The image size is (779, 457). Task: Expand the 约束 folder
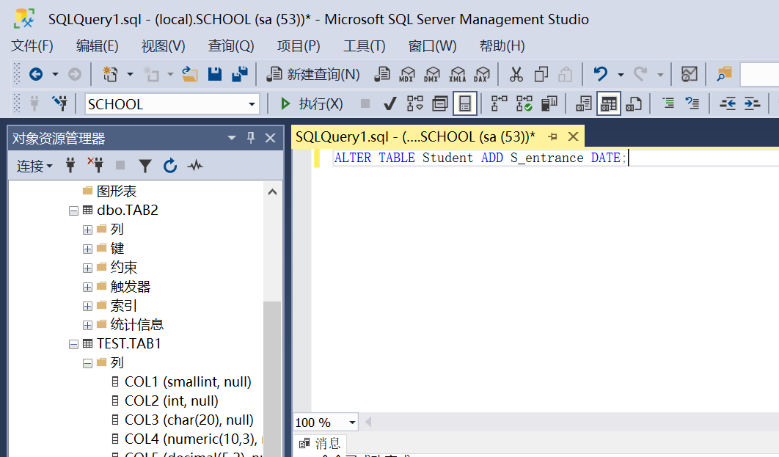point(87,268)
